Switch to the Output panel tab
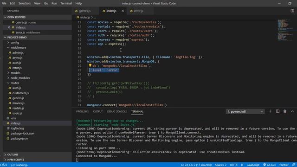This screenshot has height=167, width=297. click(x=98, y=111)
